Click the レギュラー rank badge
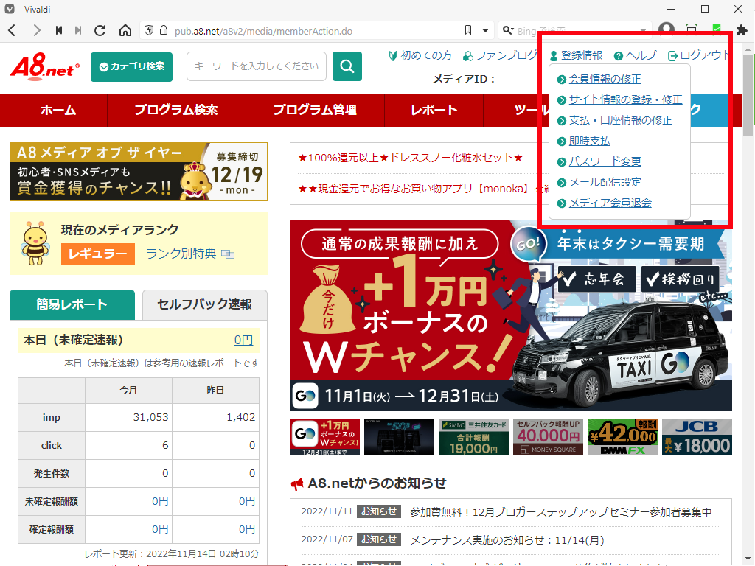 click(x=98, y=254)
